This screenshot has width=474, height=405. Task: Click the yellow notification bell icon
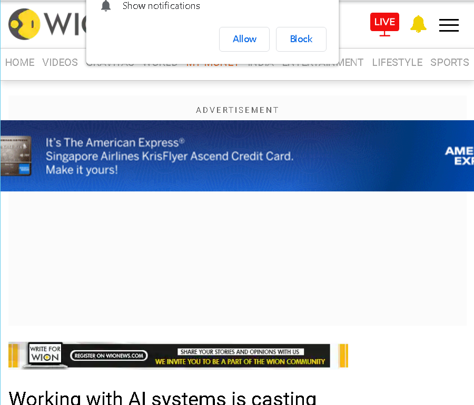[x=418, y=24]
